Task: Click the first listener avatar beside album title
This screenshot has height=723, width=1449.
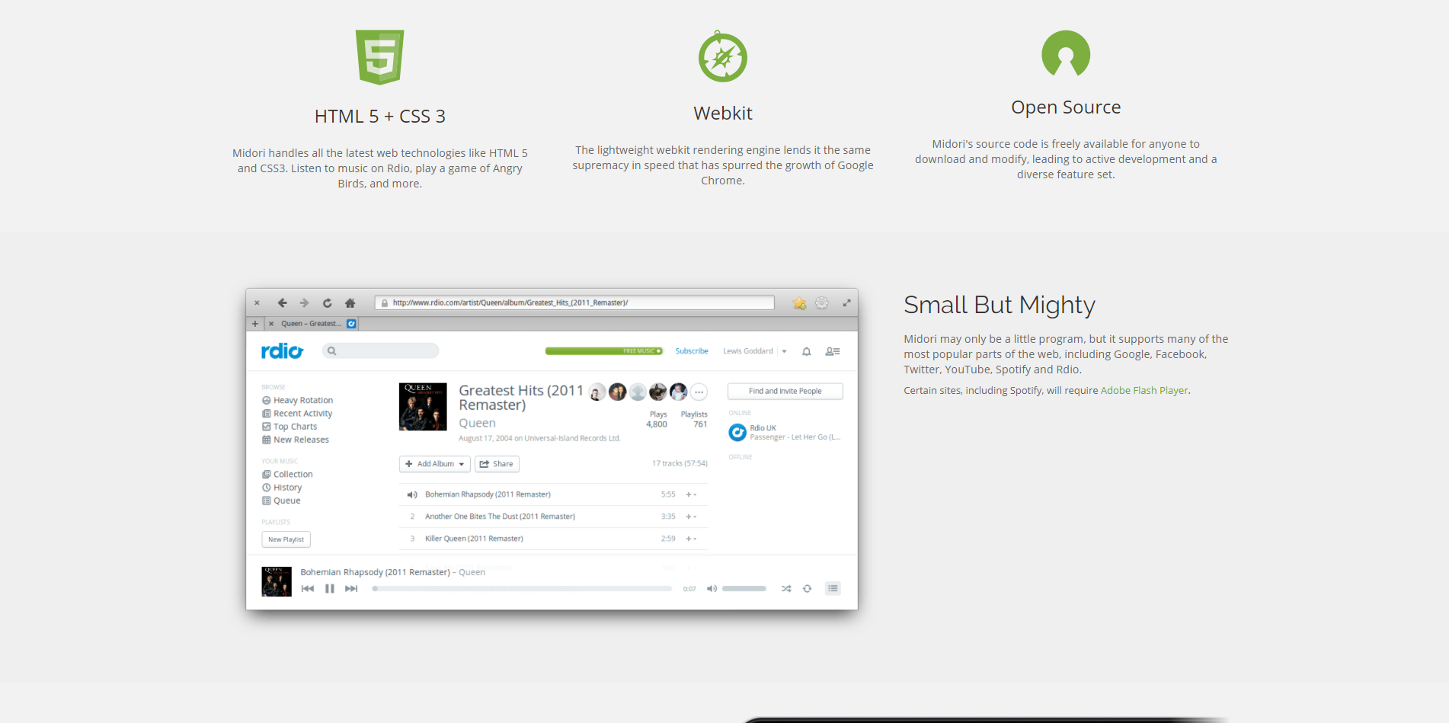Action: (597, 392)
